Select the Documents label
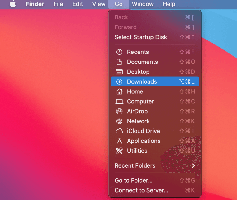Viewport: 237px width, 200px height. tap(142, 62)
